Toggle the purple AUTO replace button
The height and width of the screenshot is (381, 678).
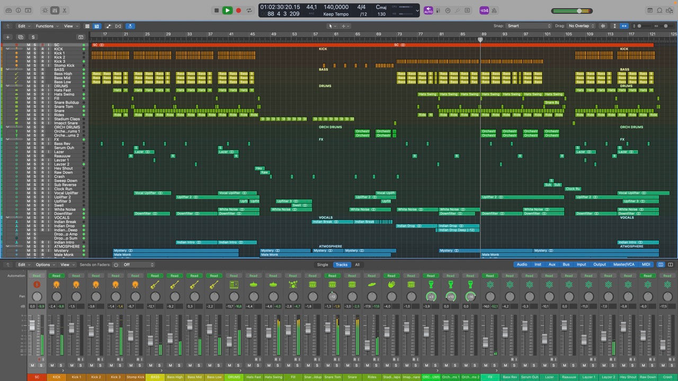pyautogui.click(x=428, y=10)
